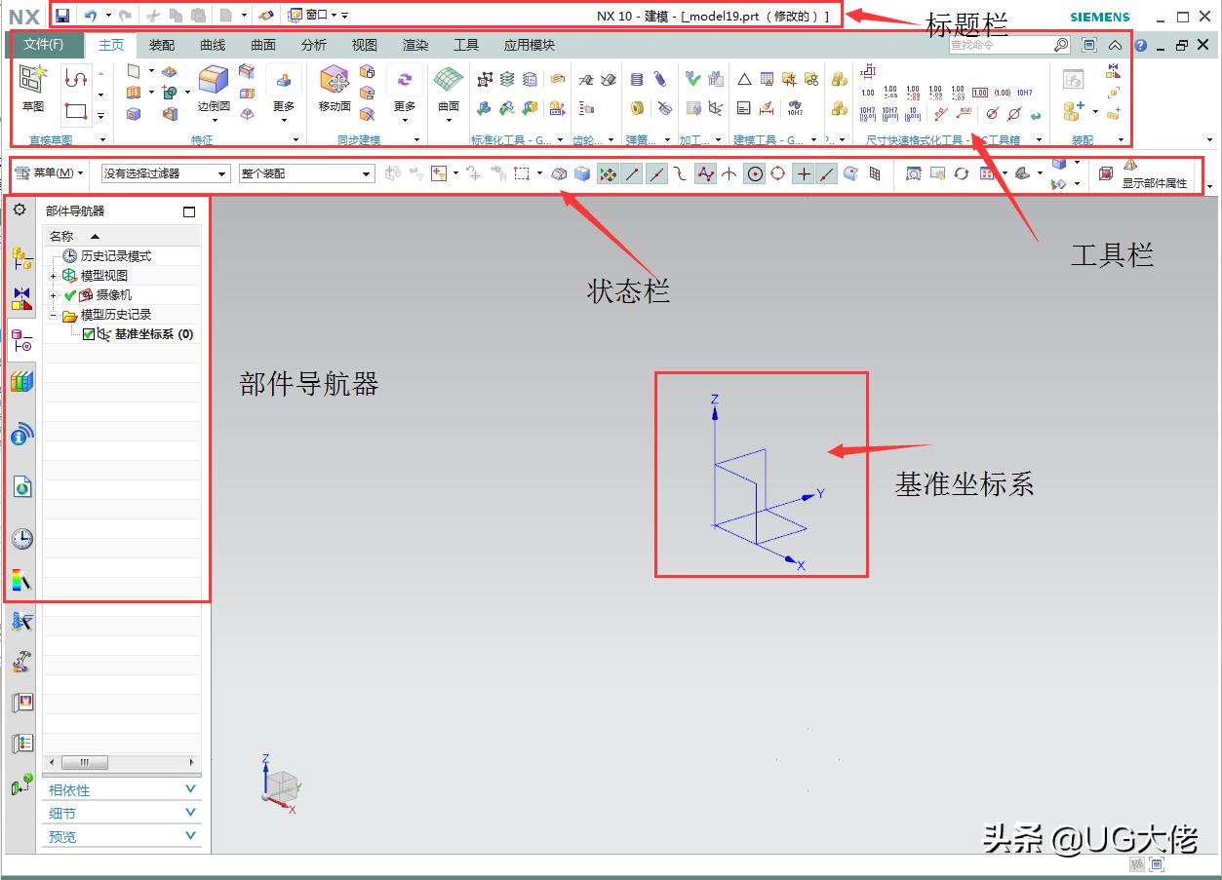1222x880 pixels.
Task: Switch to the 分析 ribbon tab
Action: tap(313, 44)
